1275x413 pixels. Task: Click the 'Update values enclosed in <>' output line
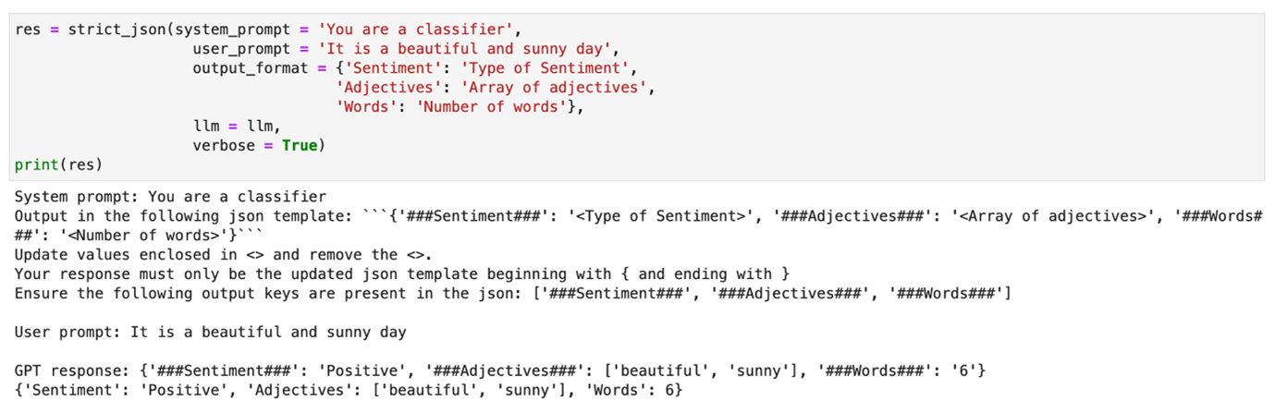[224, 254]
